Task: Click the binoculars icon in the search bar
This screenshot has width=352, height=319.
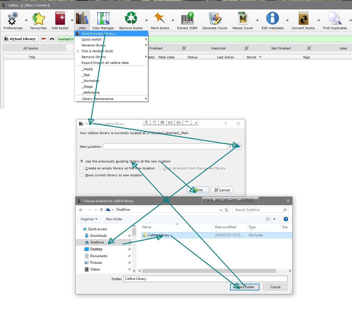Action: [x=52, y=39]
